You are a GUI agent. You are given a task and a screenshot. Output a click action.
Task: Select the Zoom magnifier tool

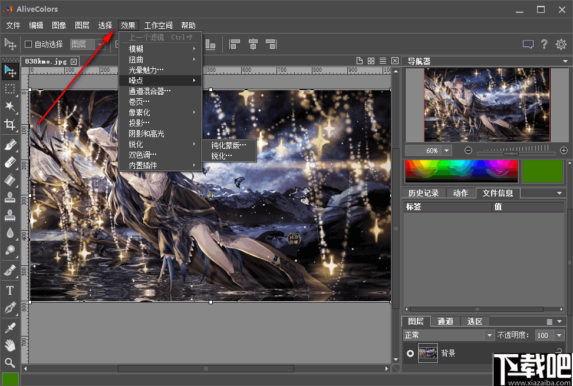[10, 362]
